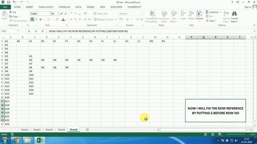Open the Windows Start button
This screenshot has height=144, width=257.
(x=5, y=140)
